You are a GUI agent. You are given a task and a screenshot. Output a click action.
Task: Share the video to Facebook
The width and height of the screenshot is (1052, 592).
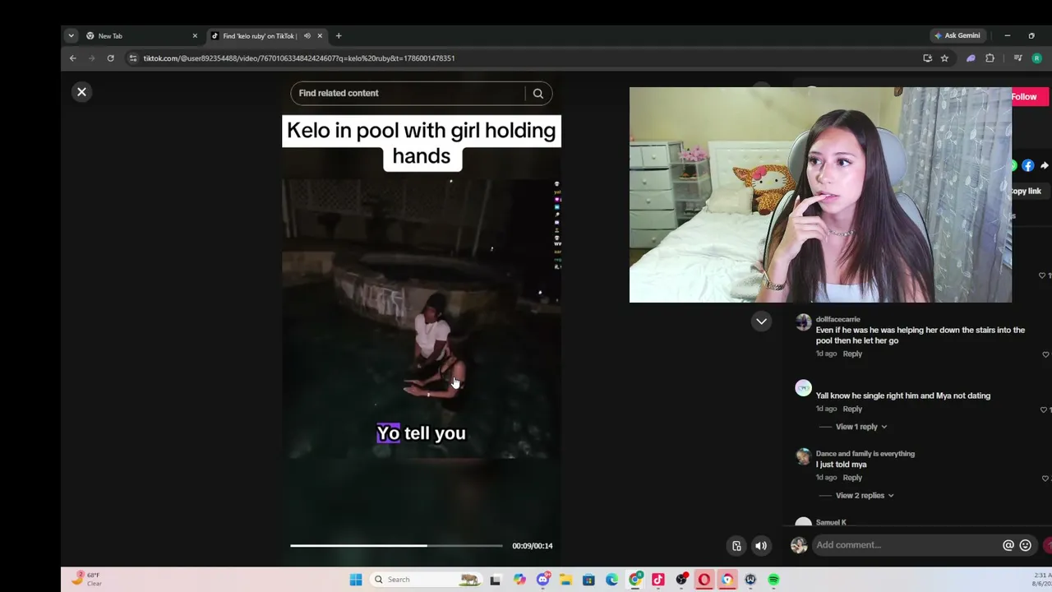pos(1028,166)
